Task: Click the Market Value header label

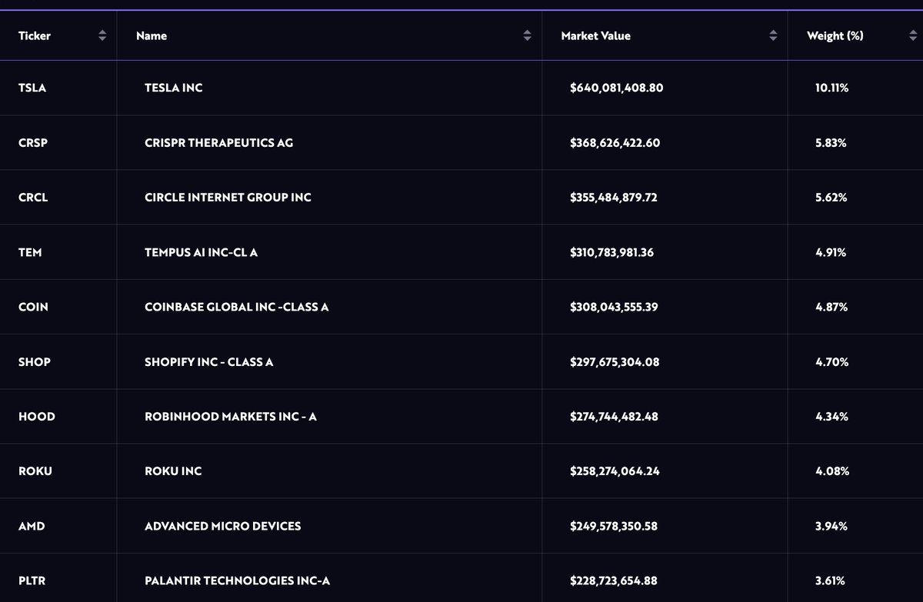Action: pos(595,35)
